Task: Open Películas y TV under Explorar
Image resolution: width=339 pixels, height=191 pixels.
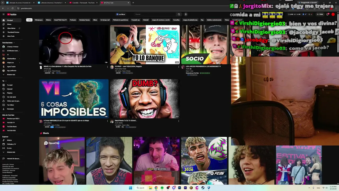Action: pyautogui.click(x=12, y=144)
